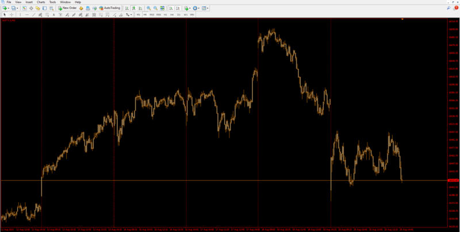The image size is (460, 232).
Task: Switch to M15 timeframe
Action: pyautogui.click(x=152, y=15)
